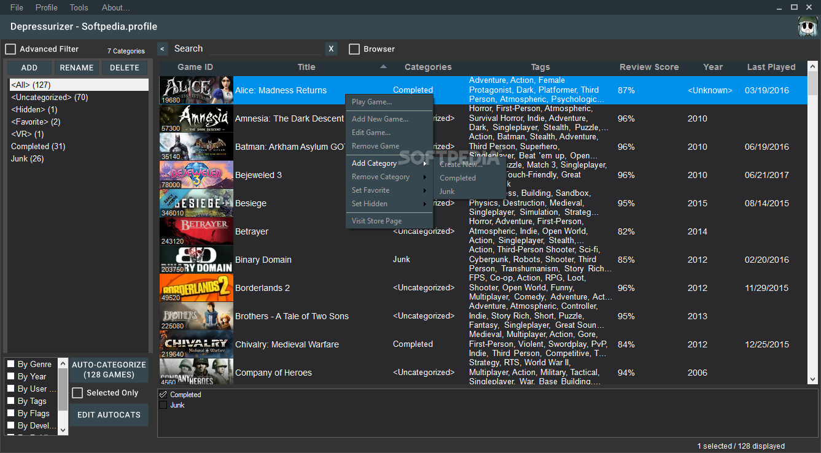Enable the Advanced Filter checkbox

tap(10, 49)
